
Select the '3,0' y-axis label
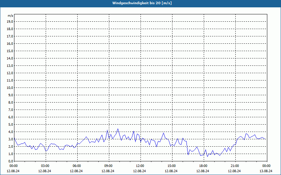[x=11, y=139]
